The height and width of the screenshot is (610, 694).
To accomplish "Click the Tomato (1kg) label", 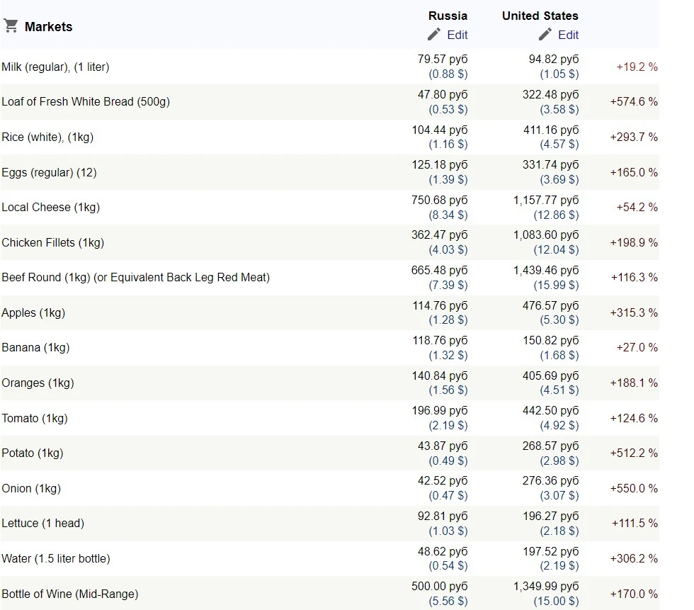I will [35, 418].
